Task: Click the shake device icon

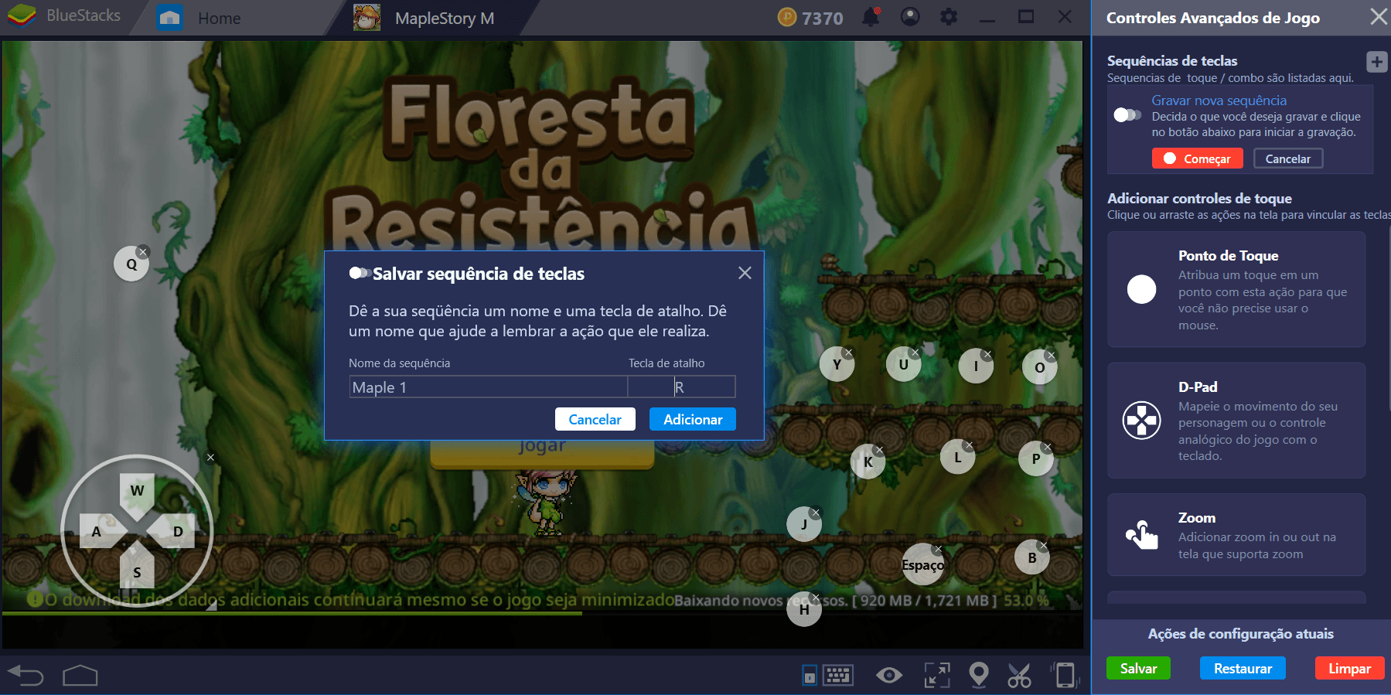Action: 1065,675
